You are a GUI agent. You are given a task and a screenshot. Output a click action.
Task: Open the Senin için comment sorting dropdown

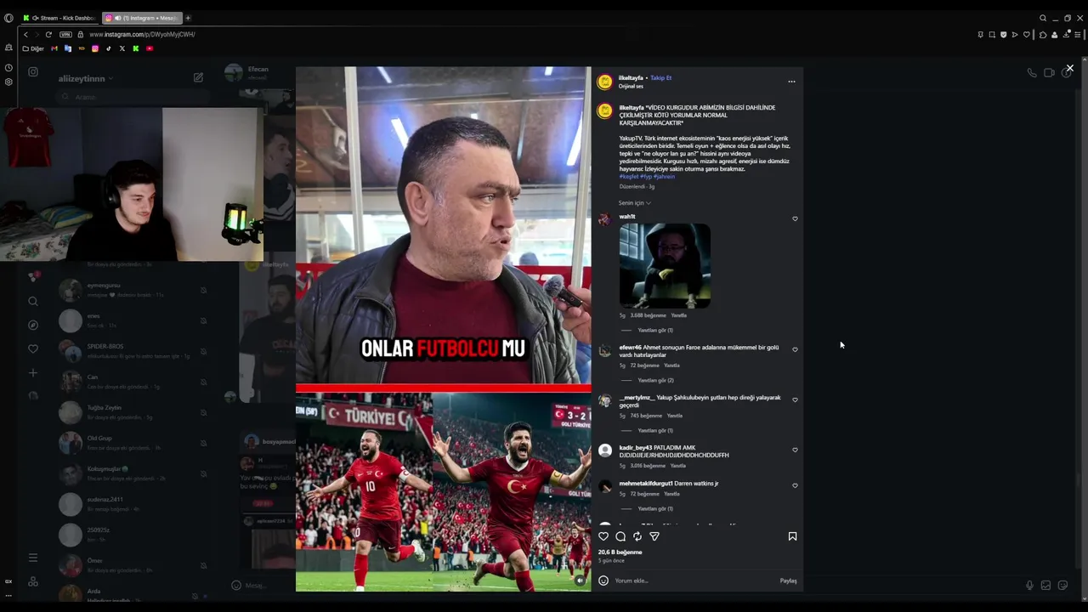tap(634, 203)
